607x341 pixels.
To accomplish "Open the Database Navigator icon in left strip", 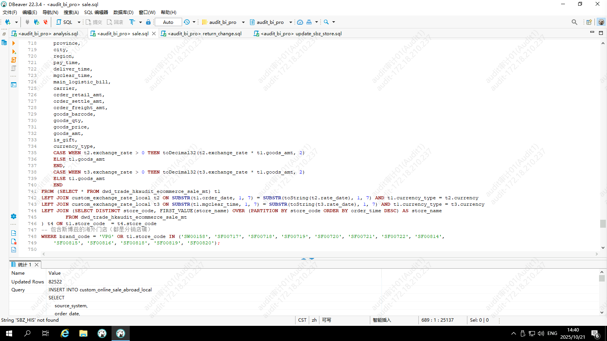I will pyautogui.click(x=4, y=42).
